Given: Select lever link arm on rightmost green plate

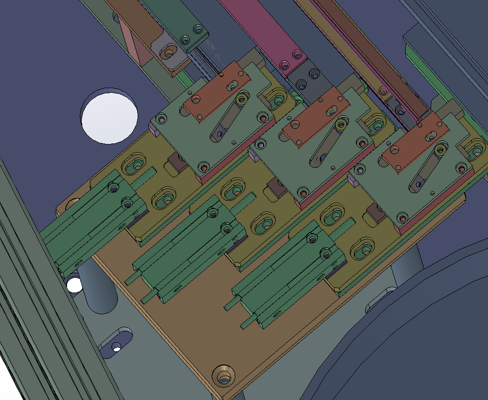Looking at the screenshot, I should pyautogui.click(x=429, y=168).
